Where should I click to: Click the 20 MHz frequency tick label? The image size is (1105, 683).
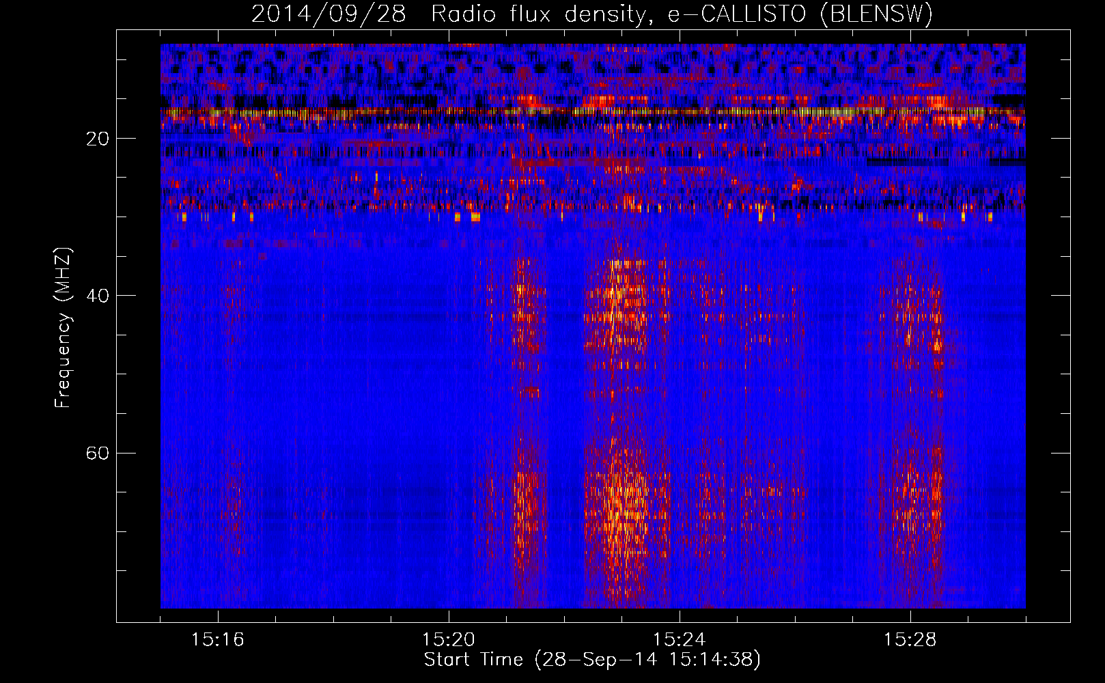98,139
